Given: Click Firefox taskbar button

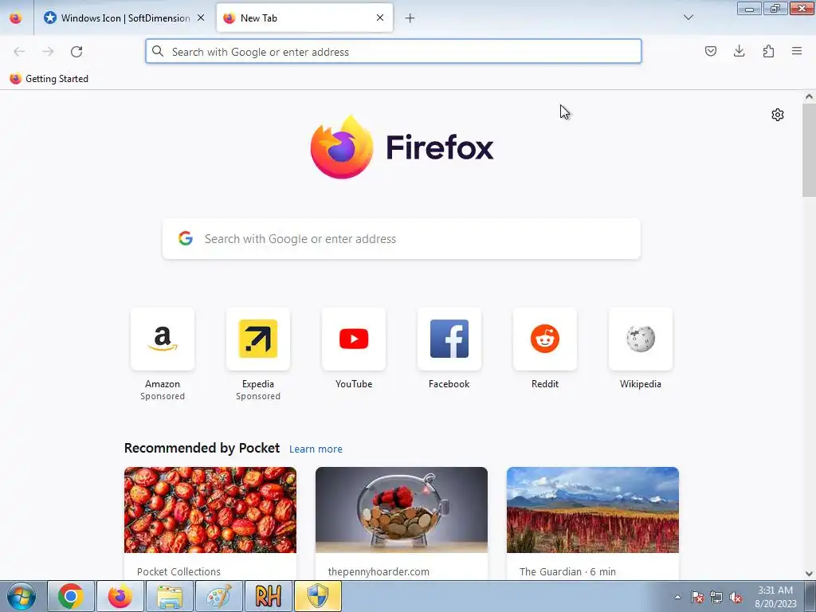Looking at the screenshot, I should coord(120,596).
